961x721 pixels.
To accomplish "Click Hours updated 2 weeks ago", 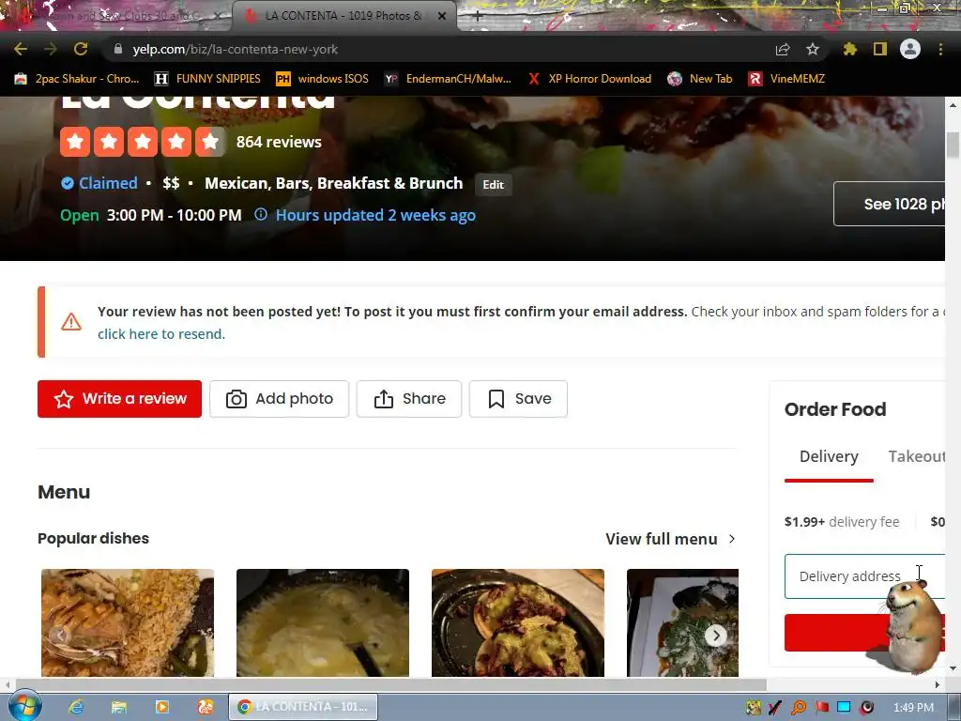I will (375, 215).
